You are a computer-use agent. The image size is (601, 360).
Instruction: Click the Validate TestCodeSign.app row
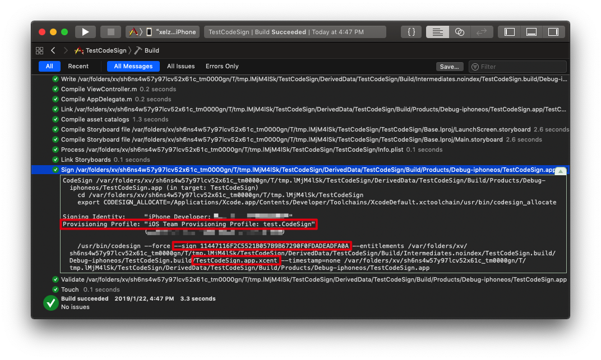tap(300, 280)
